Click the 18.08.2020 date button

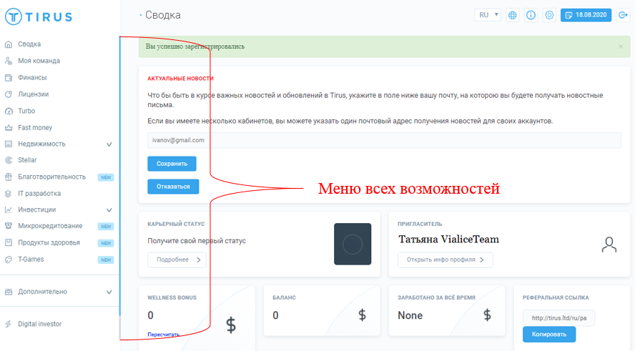pyautogui.click(x=586, y=15)
